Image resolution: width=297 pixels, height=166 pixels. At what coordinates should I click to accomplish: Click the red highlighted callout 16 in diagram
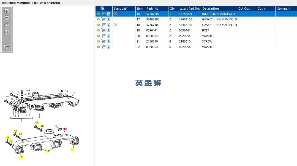(x=65, y=129)
